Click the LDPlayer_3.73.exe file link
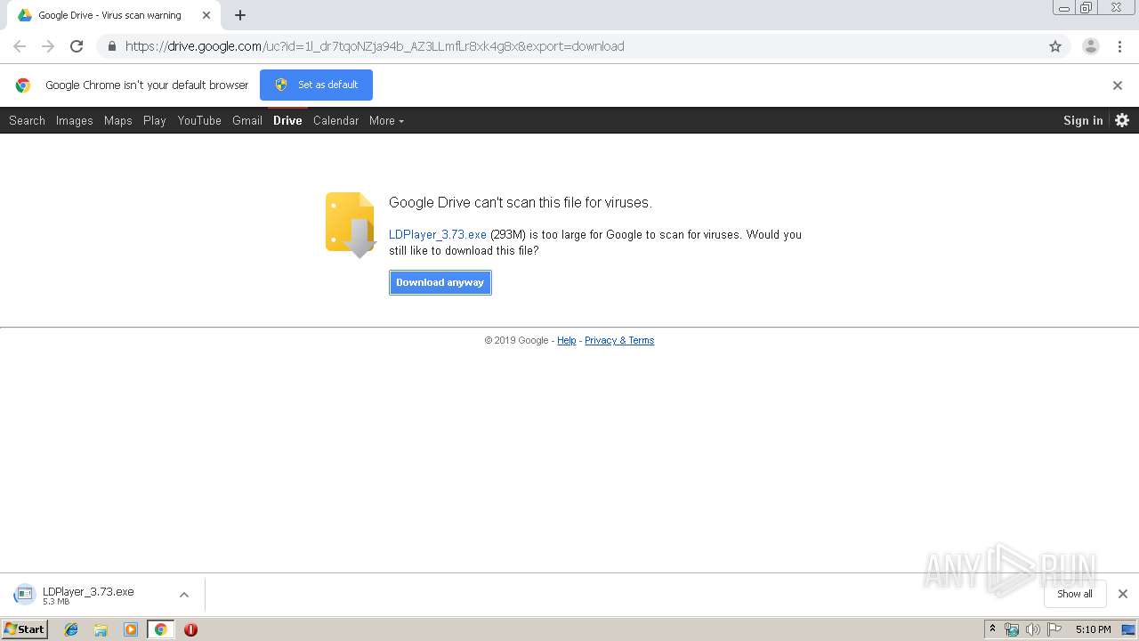Screen dimensions: 1139x641 click(438, 234)
